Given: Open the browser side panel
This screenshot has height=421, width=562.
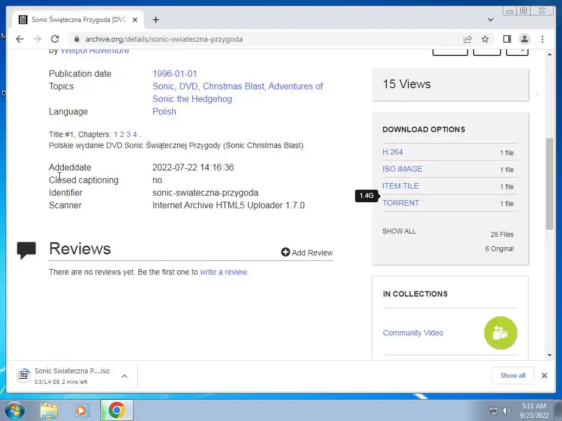Looking at the screenshot, I should pos(507,39).
